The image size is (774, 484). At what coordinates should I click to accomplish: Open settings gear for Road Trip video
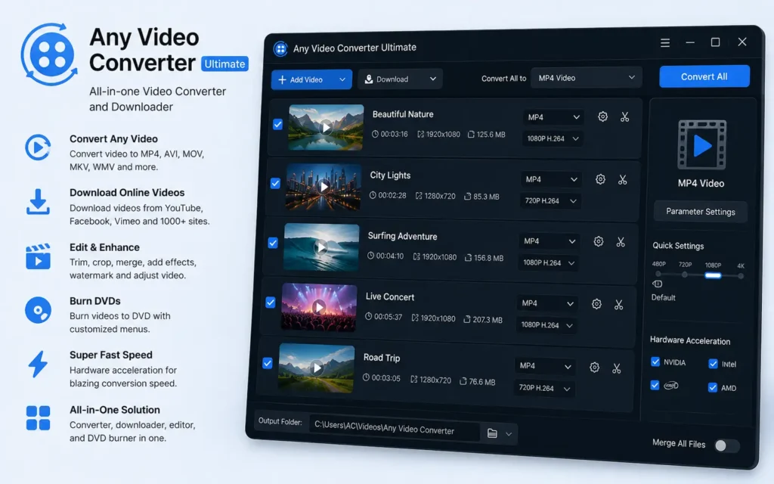point(594,367)
